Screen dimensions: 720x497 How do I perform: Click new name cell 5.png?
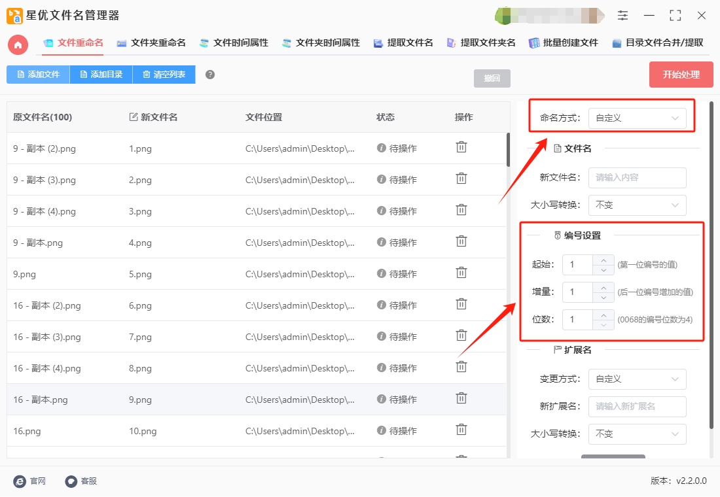pyautogui.click(x=140, y=275)
